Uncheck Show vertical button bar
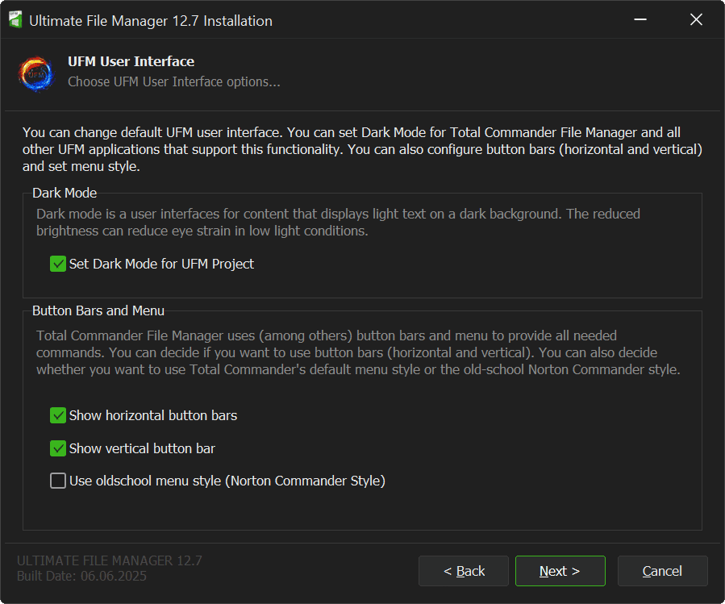This screenshot has width=725, height=604. pos(58,448)
